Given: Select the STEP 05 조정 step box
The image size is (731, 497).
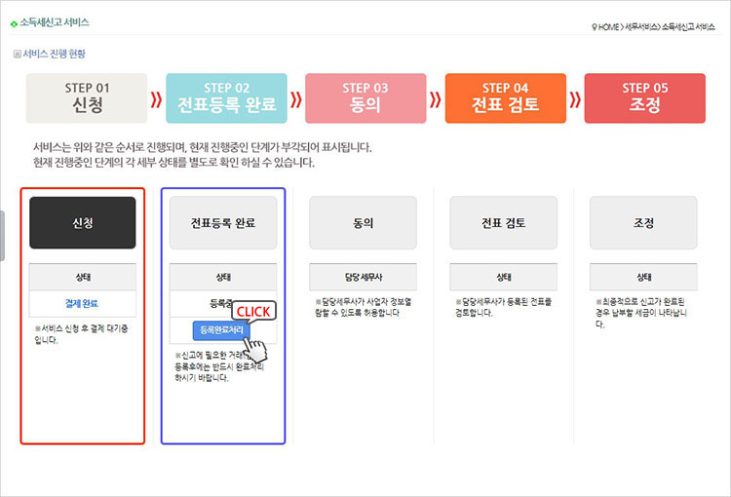Looking at the screenshot, I should 644,97.
